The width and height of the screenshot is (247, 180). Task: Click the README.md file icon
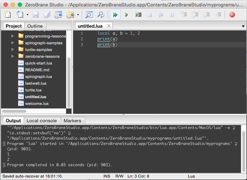coord(21,70)
